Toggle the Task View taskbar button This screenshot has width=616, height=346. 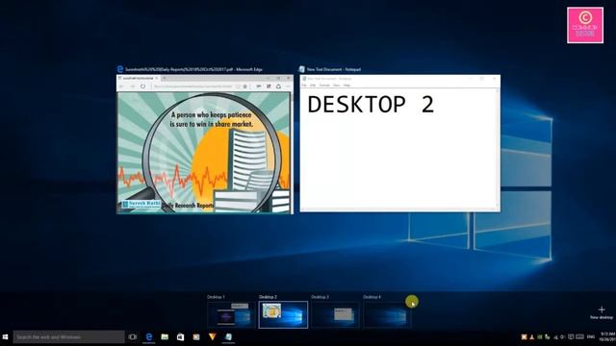tap(133, 337)
